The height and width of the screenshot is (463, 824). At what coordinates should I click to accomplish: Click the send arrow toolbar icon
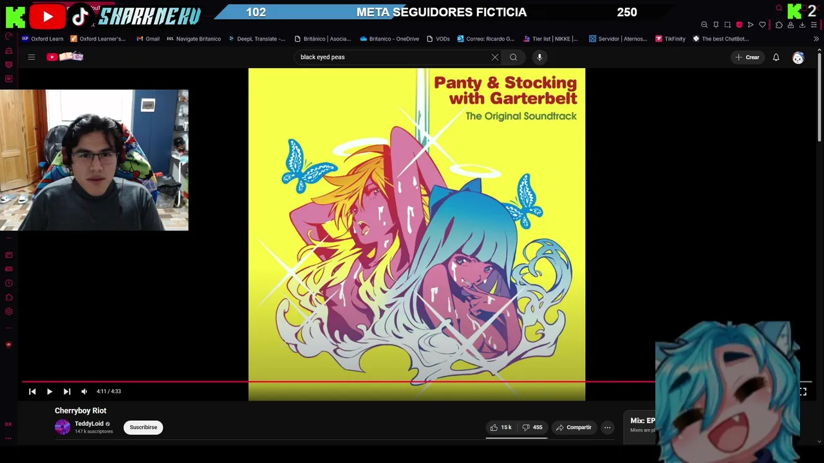(x=751, y=25)
